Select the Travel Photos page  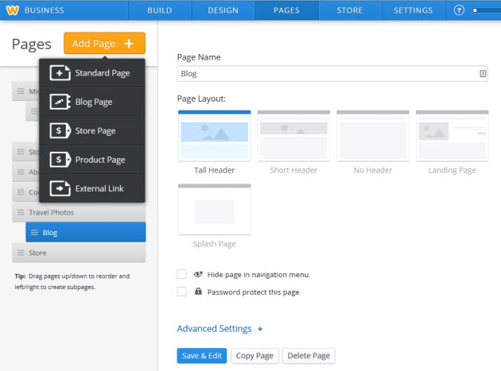tap(79, 212)
